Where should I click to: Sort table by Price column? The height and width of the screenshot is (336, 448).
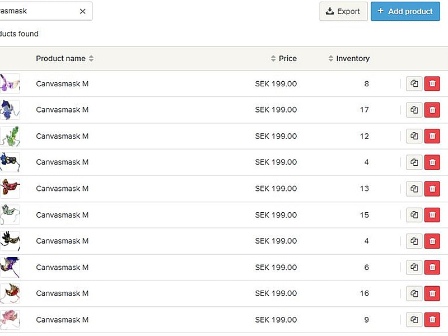284,58
